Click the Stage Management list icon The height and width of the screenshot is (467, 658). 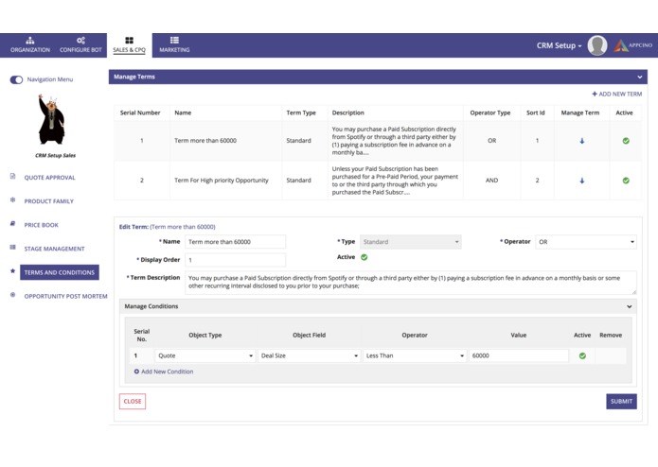point(12,248)
